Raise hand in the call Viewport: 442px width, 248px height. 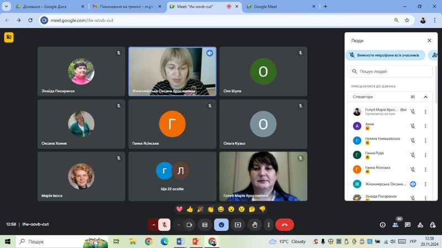point(255,225)
